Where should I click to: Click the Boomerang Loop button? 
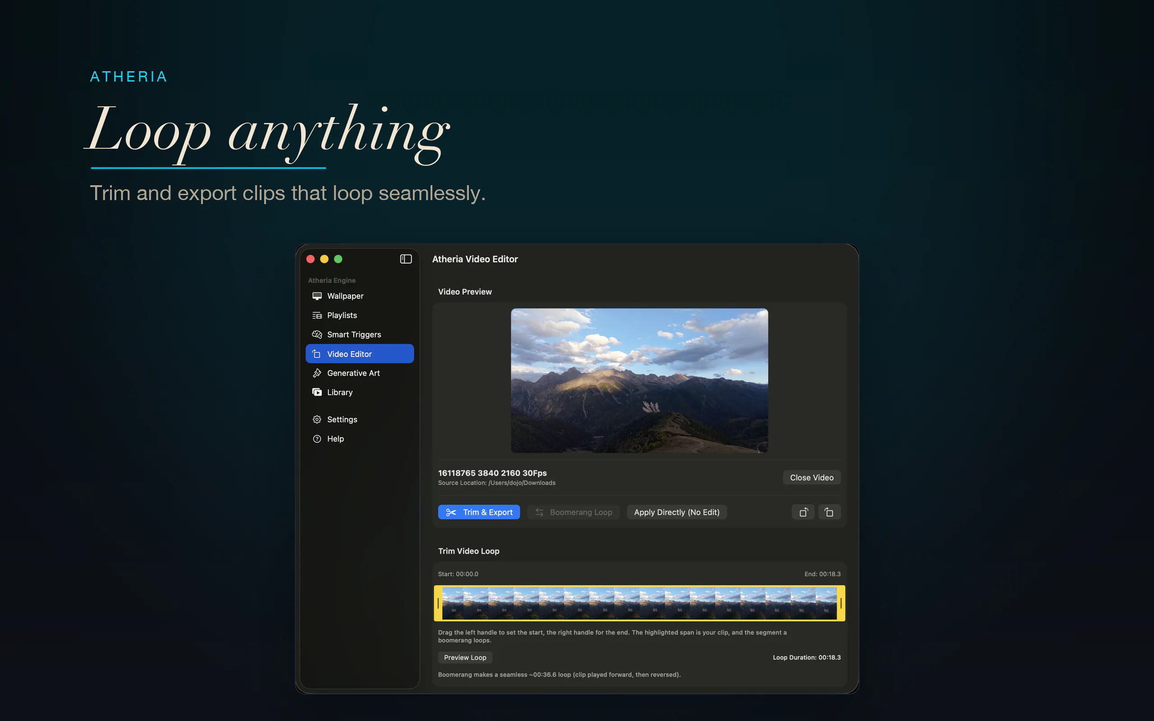click(x=573, y=512)
